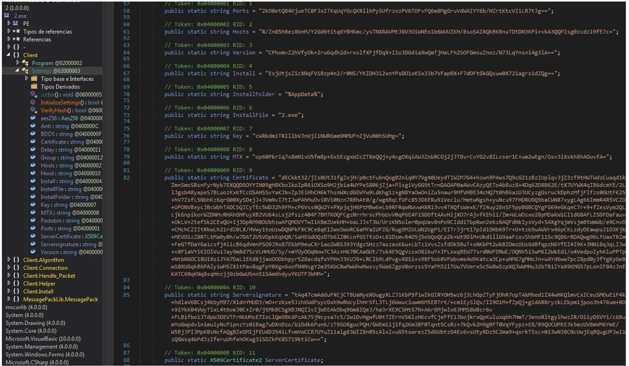Click the Program class icon
629x366 pixels.
point(25,63)
